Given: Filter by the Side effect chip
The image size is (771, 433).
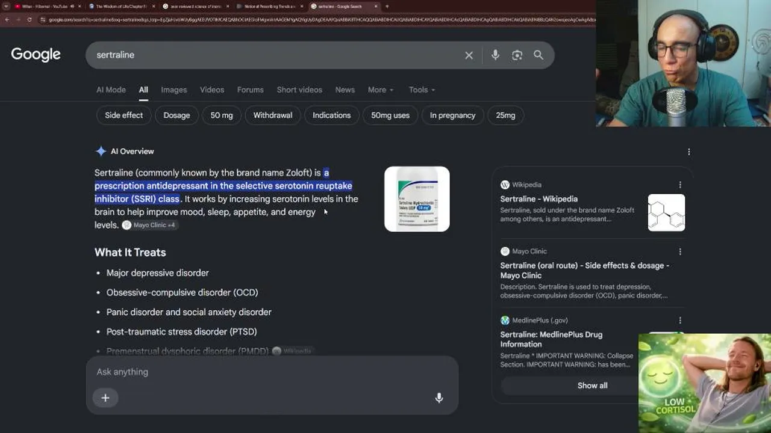Looking at the screenshot, I should [123, 115].
